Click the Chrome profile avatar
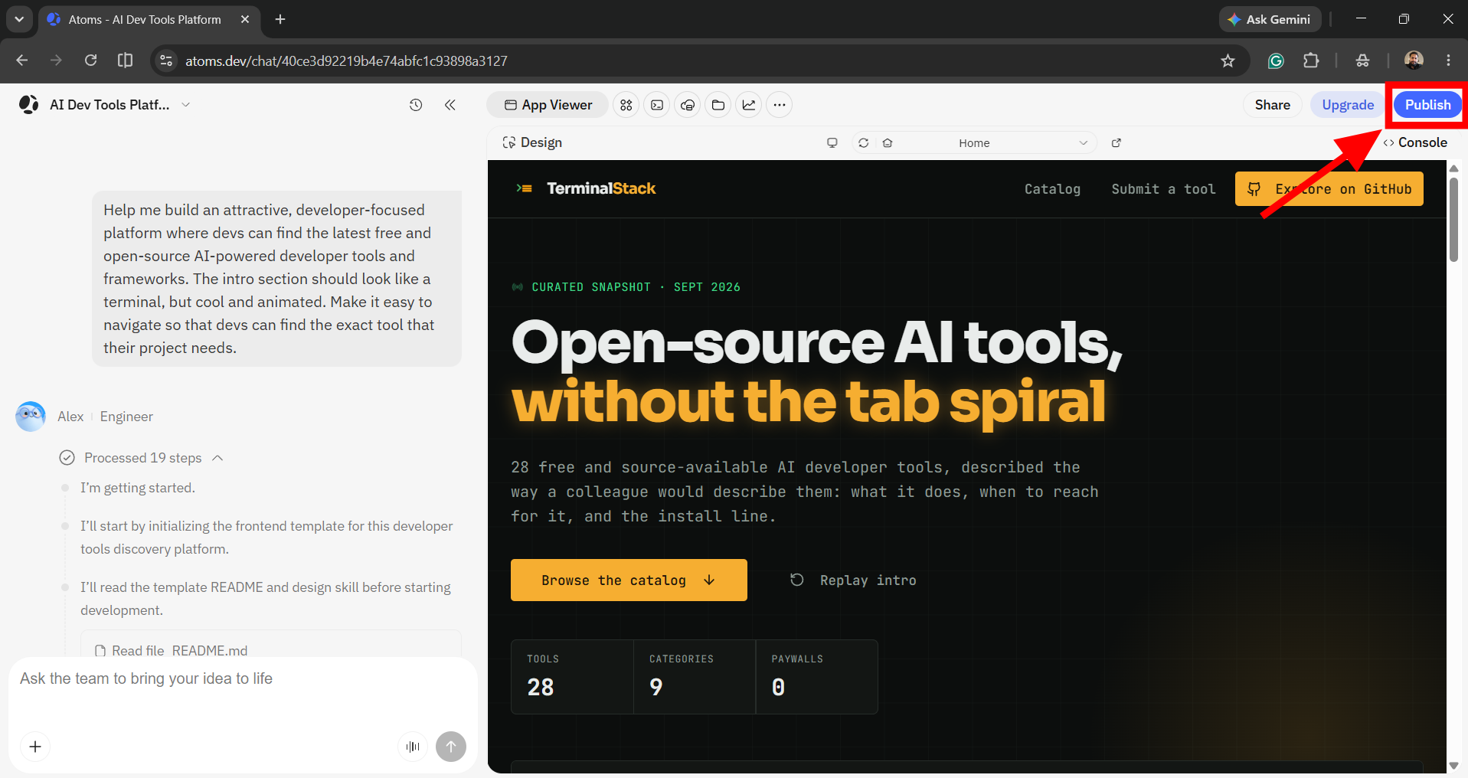Image resolution: width=1468 pixels, height=778 pixels. point(1414,60)
